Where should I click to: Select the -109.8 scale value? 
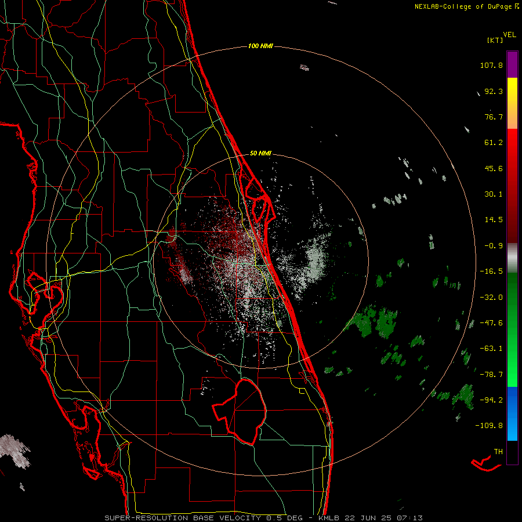click(x=489, y=426)
